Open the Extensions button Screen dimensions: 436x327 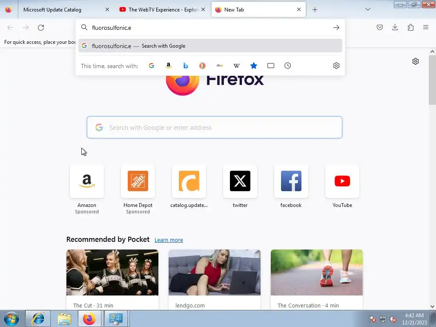click(x=410, y=27)
